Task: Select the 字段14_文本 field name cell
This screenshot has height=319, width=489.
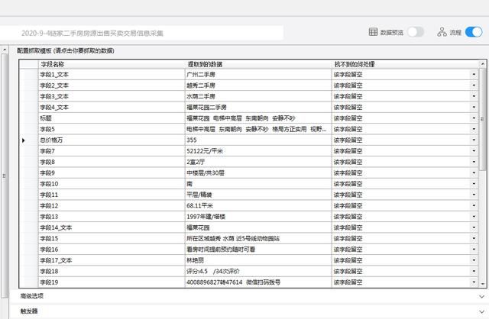Action: tap(111, 227)
